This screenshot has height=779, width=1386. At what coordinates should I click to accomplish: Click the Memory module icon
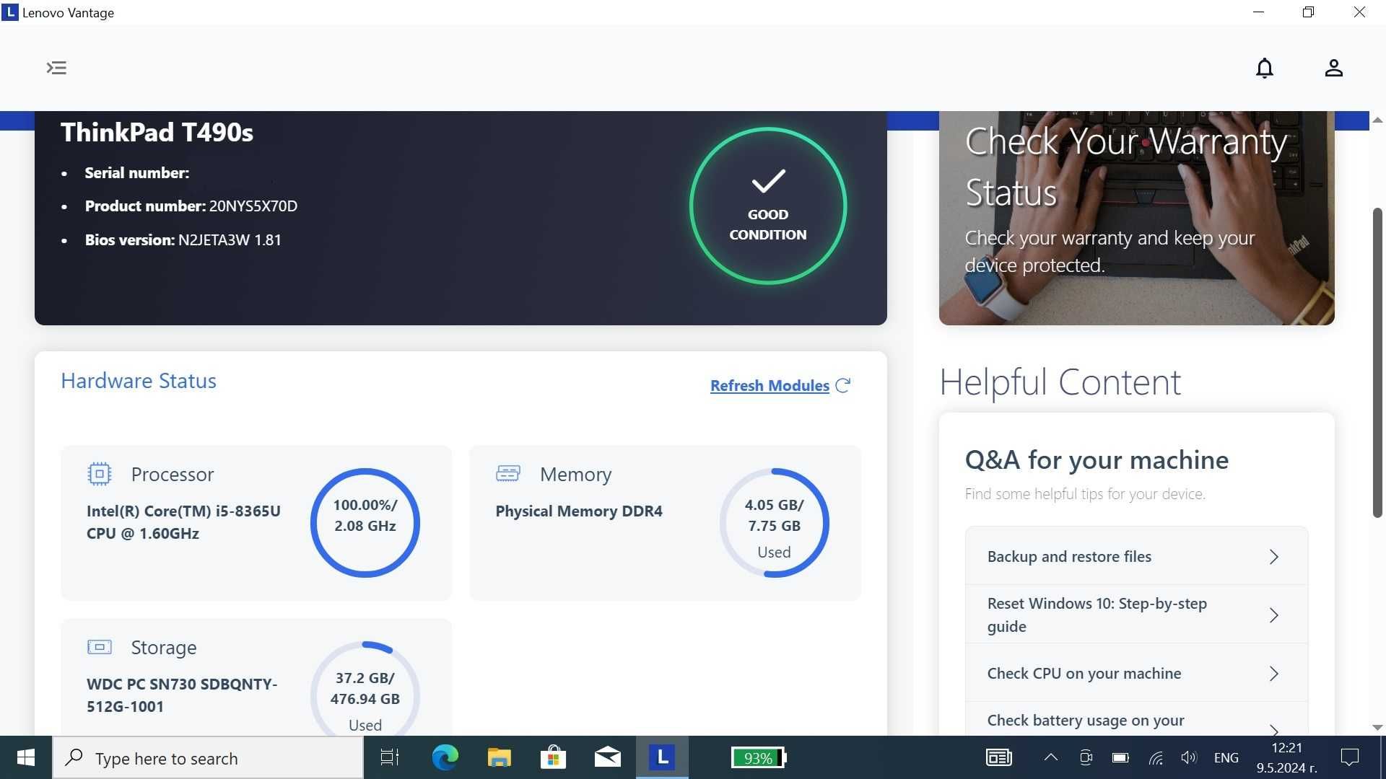click(507, 473)
